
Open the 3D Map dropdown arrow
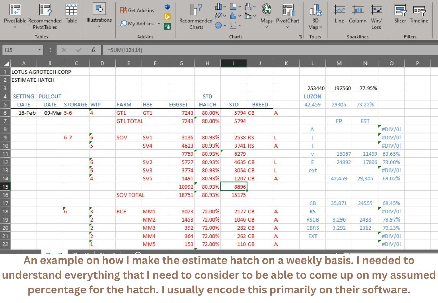point(321,27)
